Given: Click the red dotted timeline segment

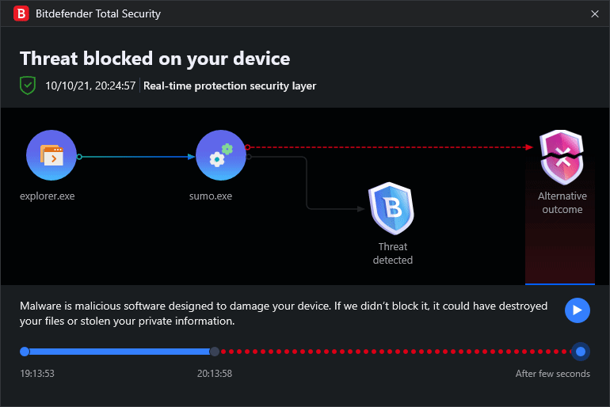Looking at the screenshot, I should tap(396, 352).
